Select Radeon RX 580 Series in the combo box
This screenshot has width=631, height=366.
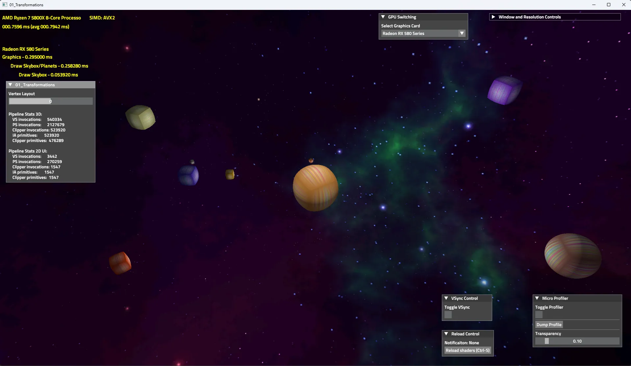pyautogui.click(x=421, y=33)
